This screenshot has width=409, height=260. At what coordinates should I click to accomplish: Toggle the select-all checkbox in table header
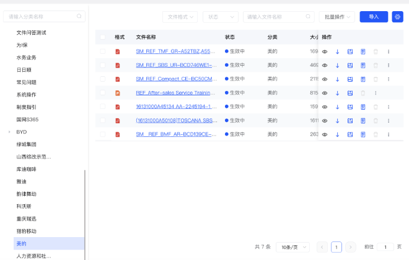pos(103,37)
